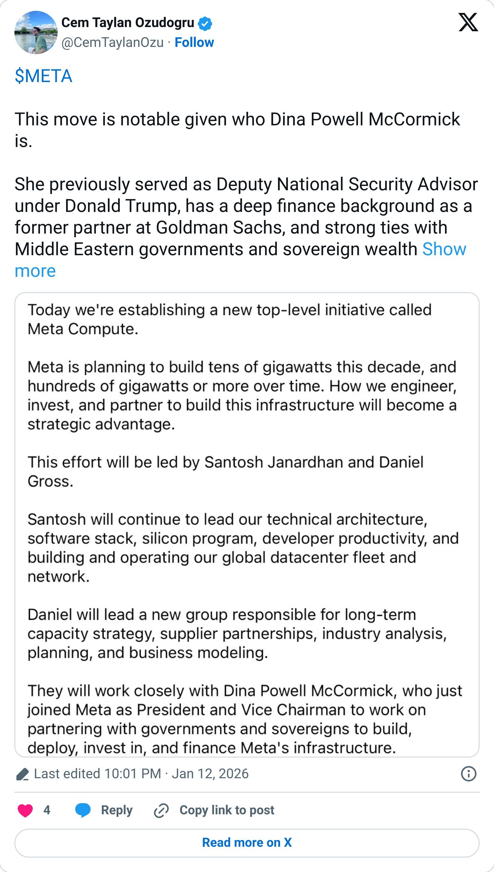Viewport: 494px width, 872px height.
Task: Expand the post with Show more
Action: tap(444, 250)
